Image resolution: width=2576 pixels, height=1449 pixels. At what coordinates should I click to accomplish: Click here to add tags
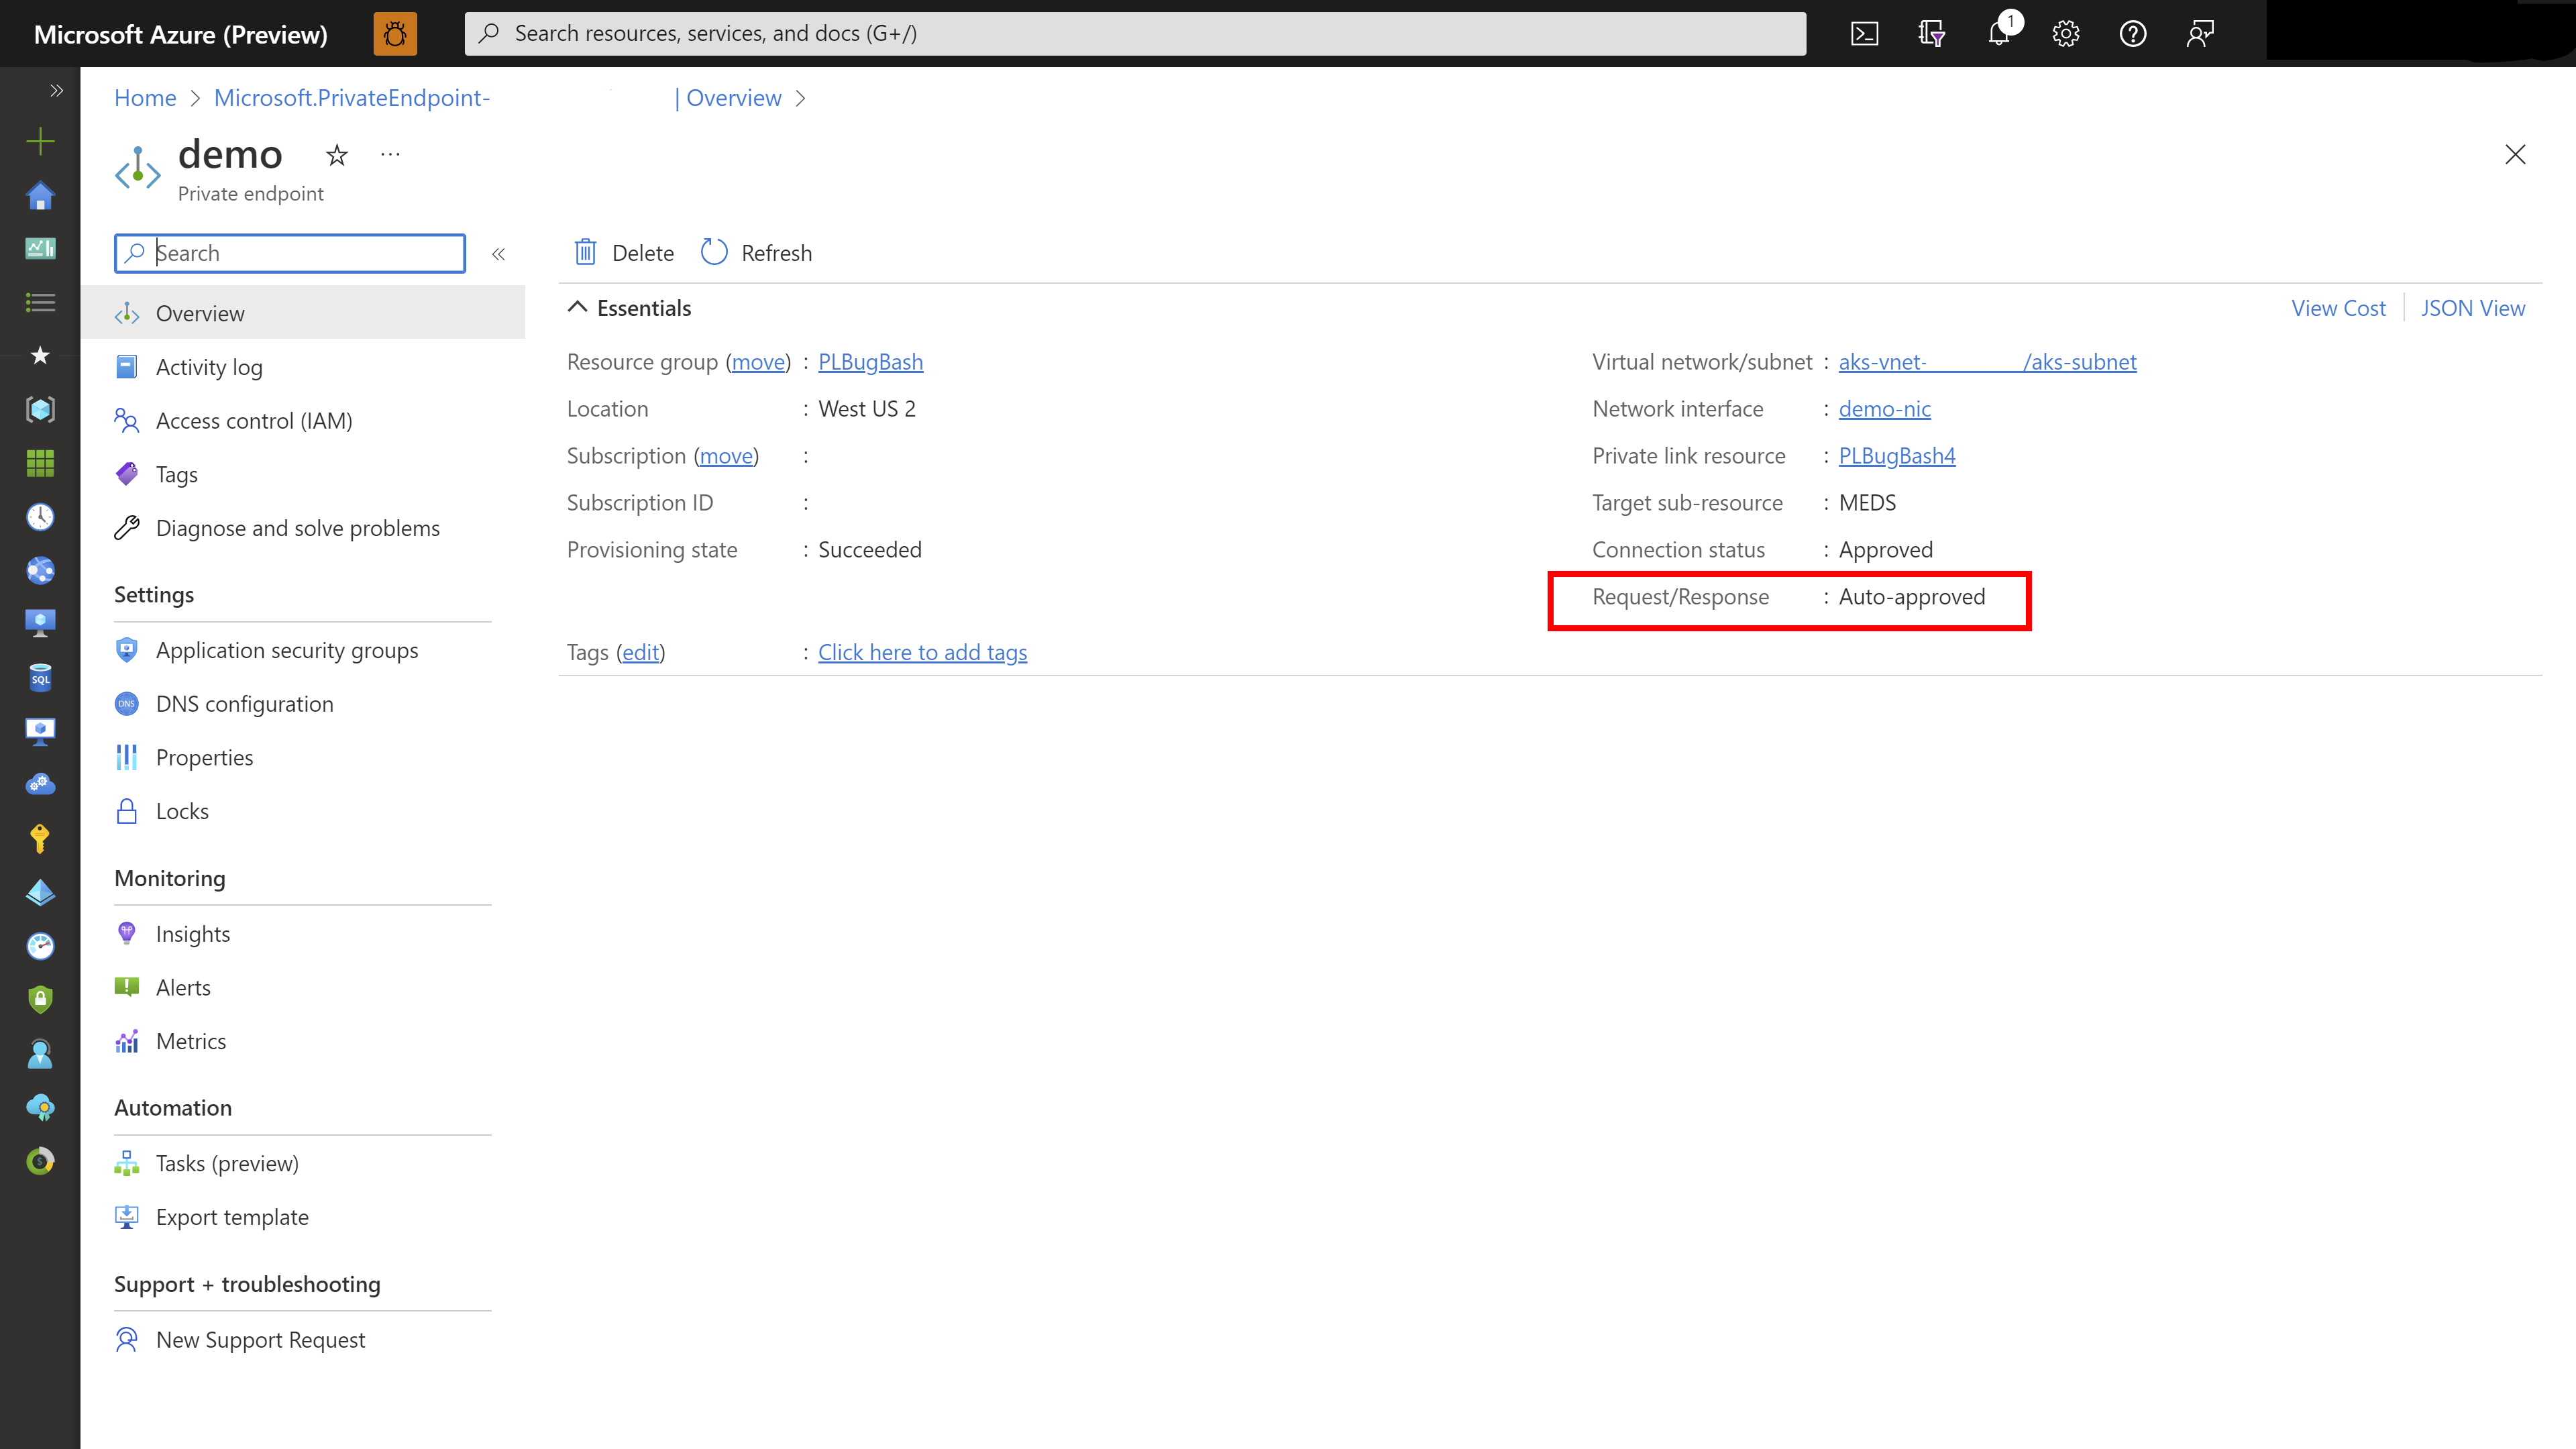coord(922,652)
